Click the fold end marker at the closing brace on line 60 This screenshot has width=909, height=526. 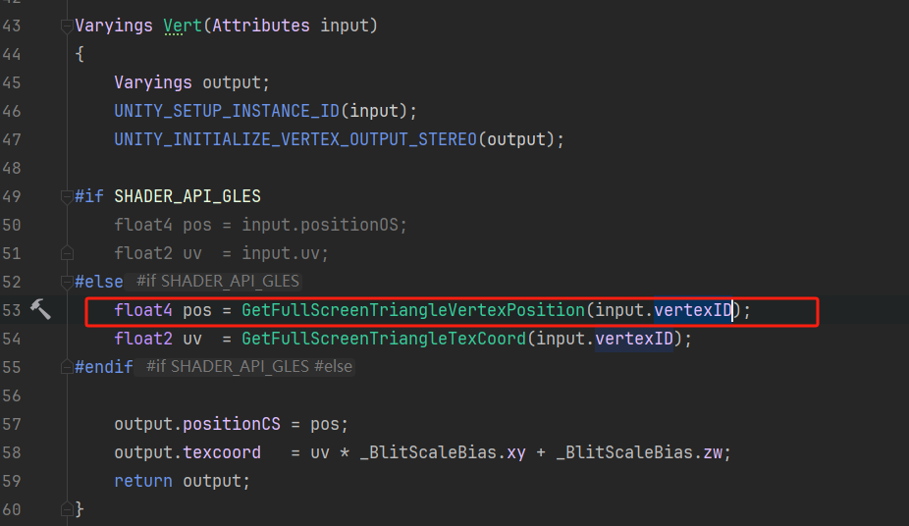coord(66,509)
